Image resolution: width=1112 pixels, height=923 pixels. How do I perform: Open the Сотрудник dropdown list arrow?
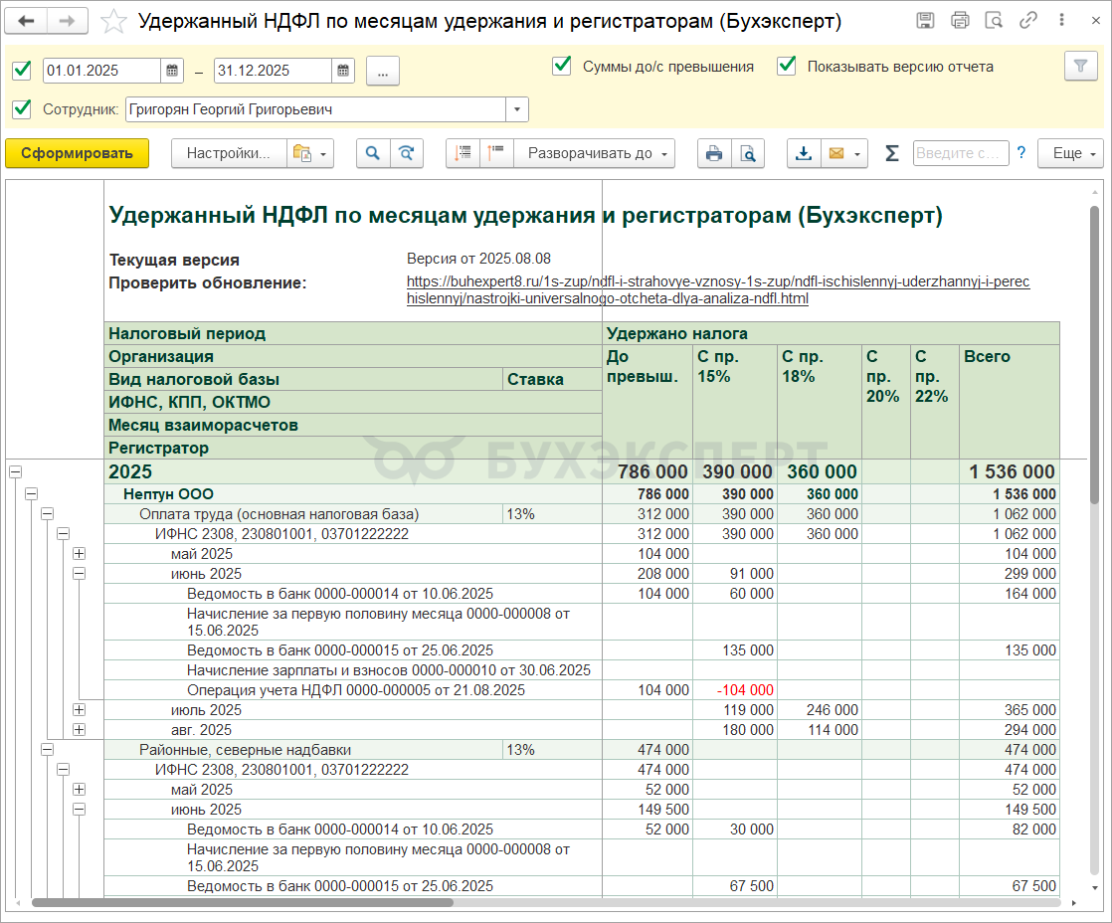(x=517, y=109)
